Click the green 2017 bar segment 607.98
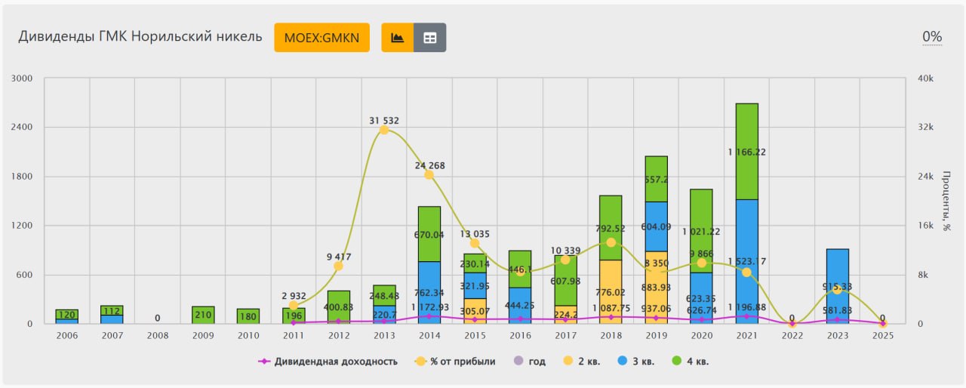Viewport: 966px width, 388px height. tap(565, 280)
